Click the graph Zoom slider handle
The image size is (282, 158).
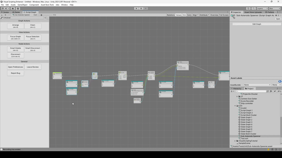tap(41, 15)
